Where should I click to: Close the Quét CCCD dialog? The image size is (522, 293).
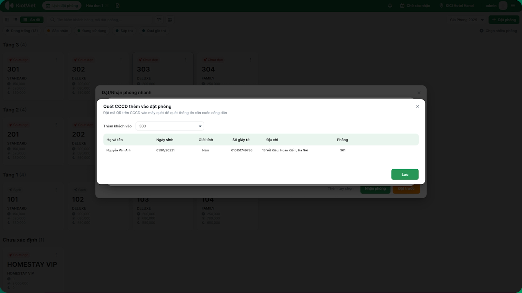click(x=418, y=106)
